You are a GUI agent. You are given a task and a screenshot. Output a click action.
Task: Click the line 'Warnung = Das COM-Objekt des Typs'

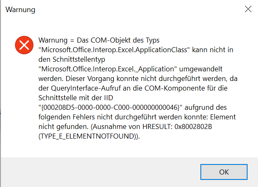pyautogui.click(x=99, y=40)
